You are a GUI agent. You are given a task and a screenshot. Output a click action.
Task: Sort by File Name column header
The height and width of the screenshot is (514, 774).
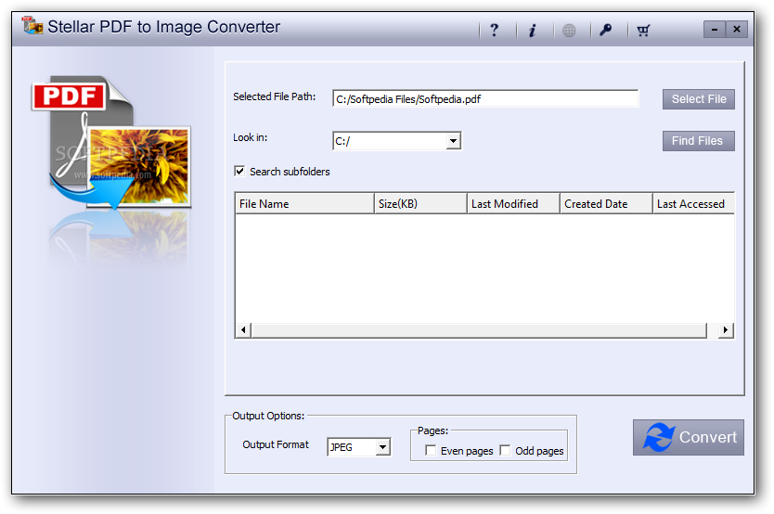(x=304, y=204)
